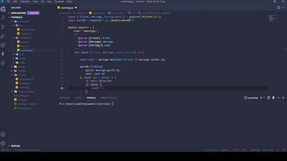Open config.json file
The image size is (287, 161).
[x=24, y=96]
